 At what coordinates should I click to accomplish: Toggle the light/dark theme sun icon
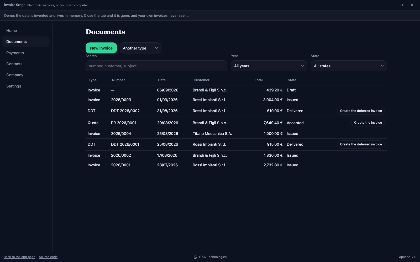click(412, 5)
